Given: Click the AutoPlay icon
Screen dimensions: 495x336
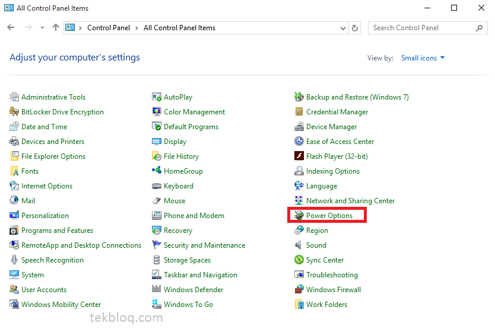Looking at the screenshot, I should (x=157, y=97).
